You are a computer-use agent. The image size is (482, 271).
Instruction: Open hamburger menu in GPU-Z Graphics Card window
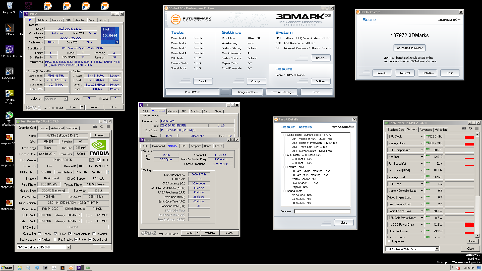point(108,127)
